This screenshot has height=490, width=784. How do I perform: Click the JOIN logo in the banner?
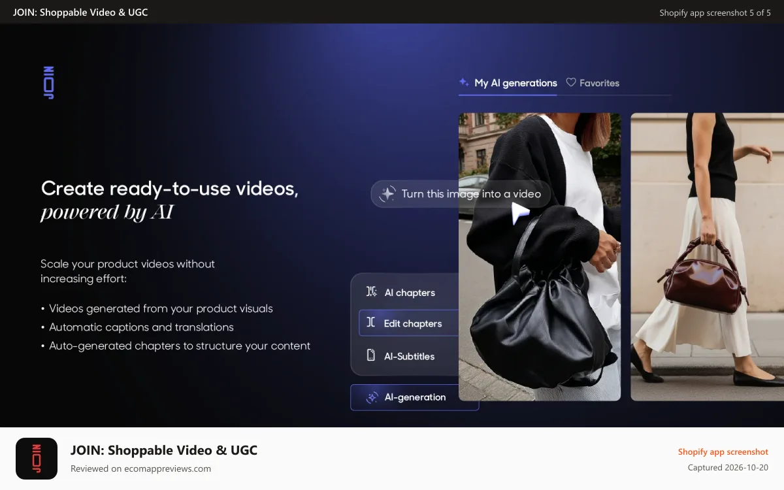[48, 83]
